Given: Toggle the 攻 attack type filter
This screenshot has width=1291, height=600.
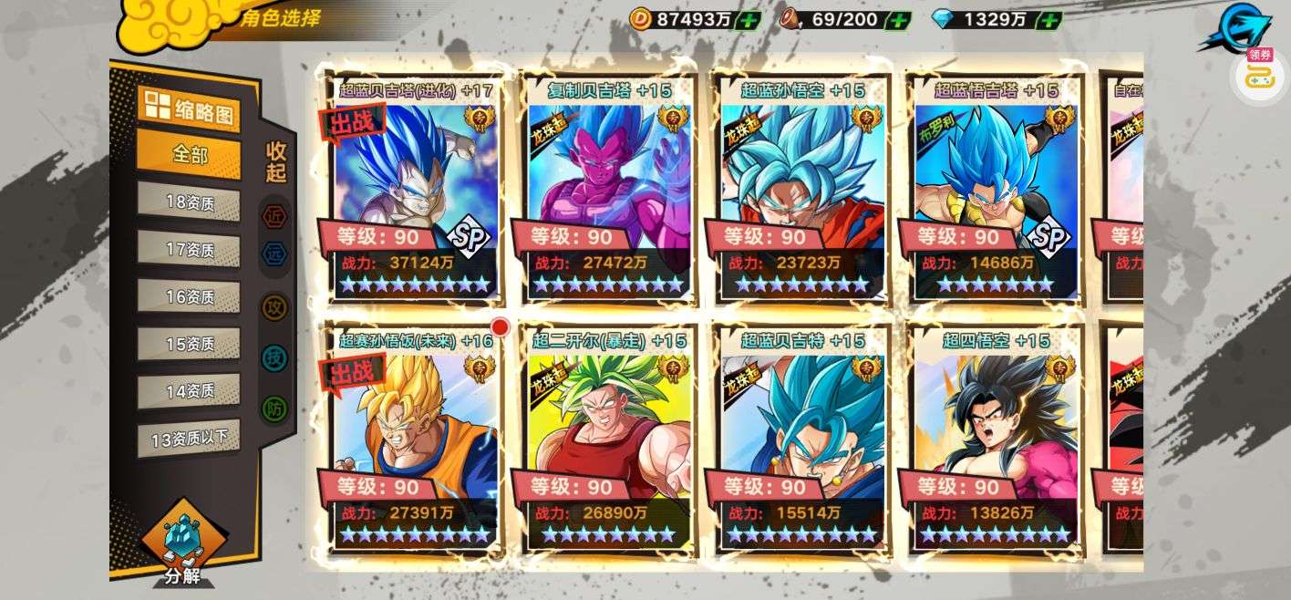Looking at the screenshot, I should click(274, 307).
